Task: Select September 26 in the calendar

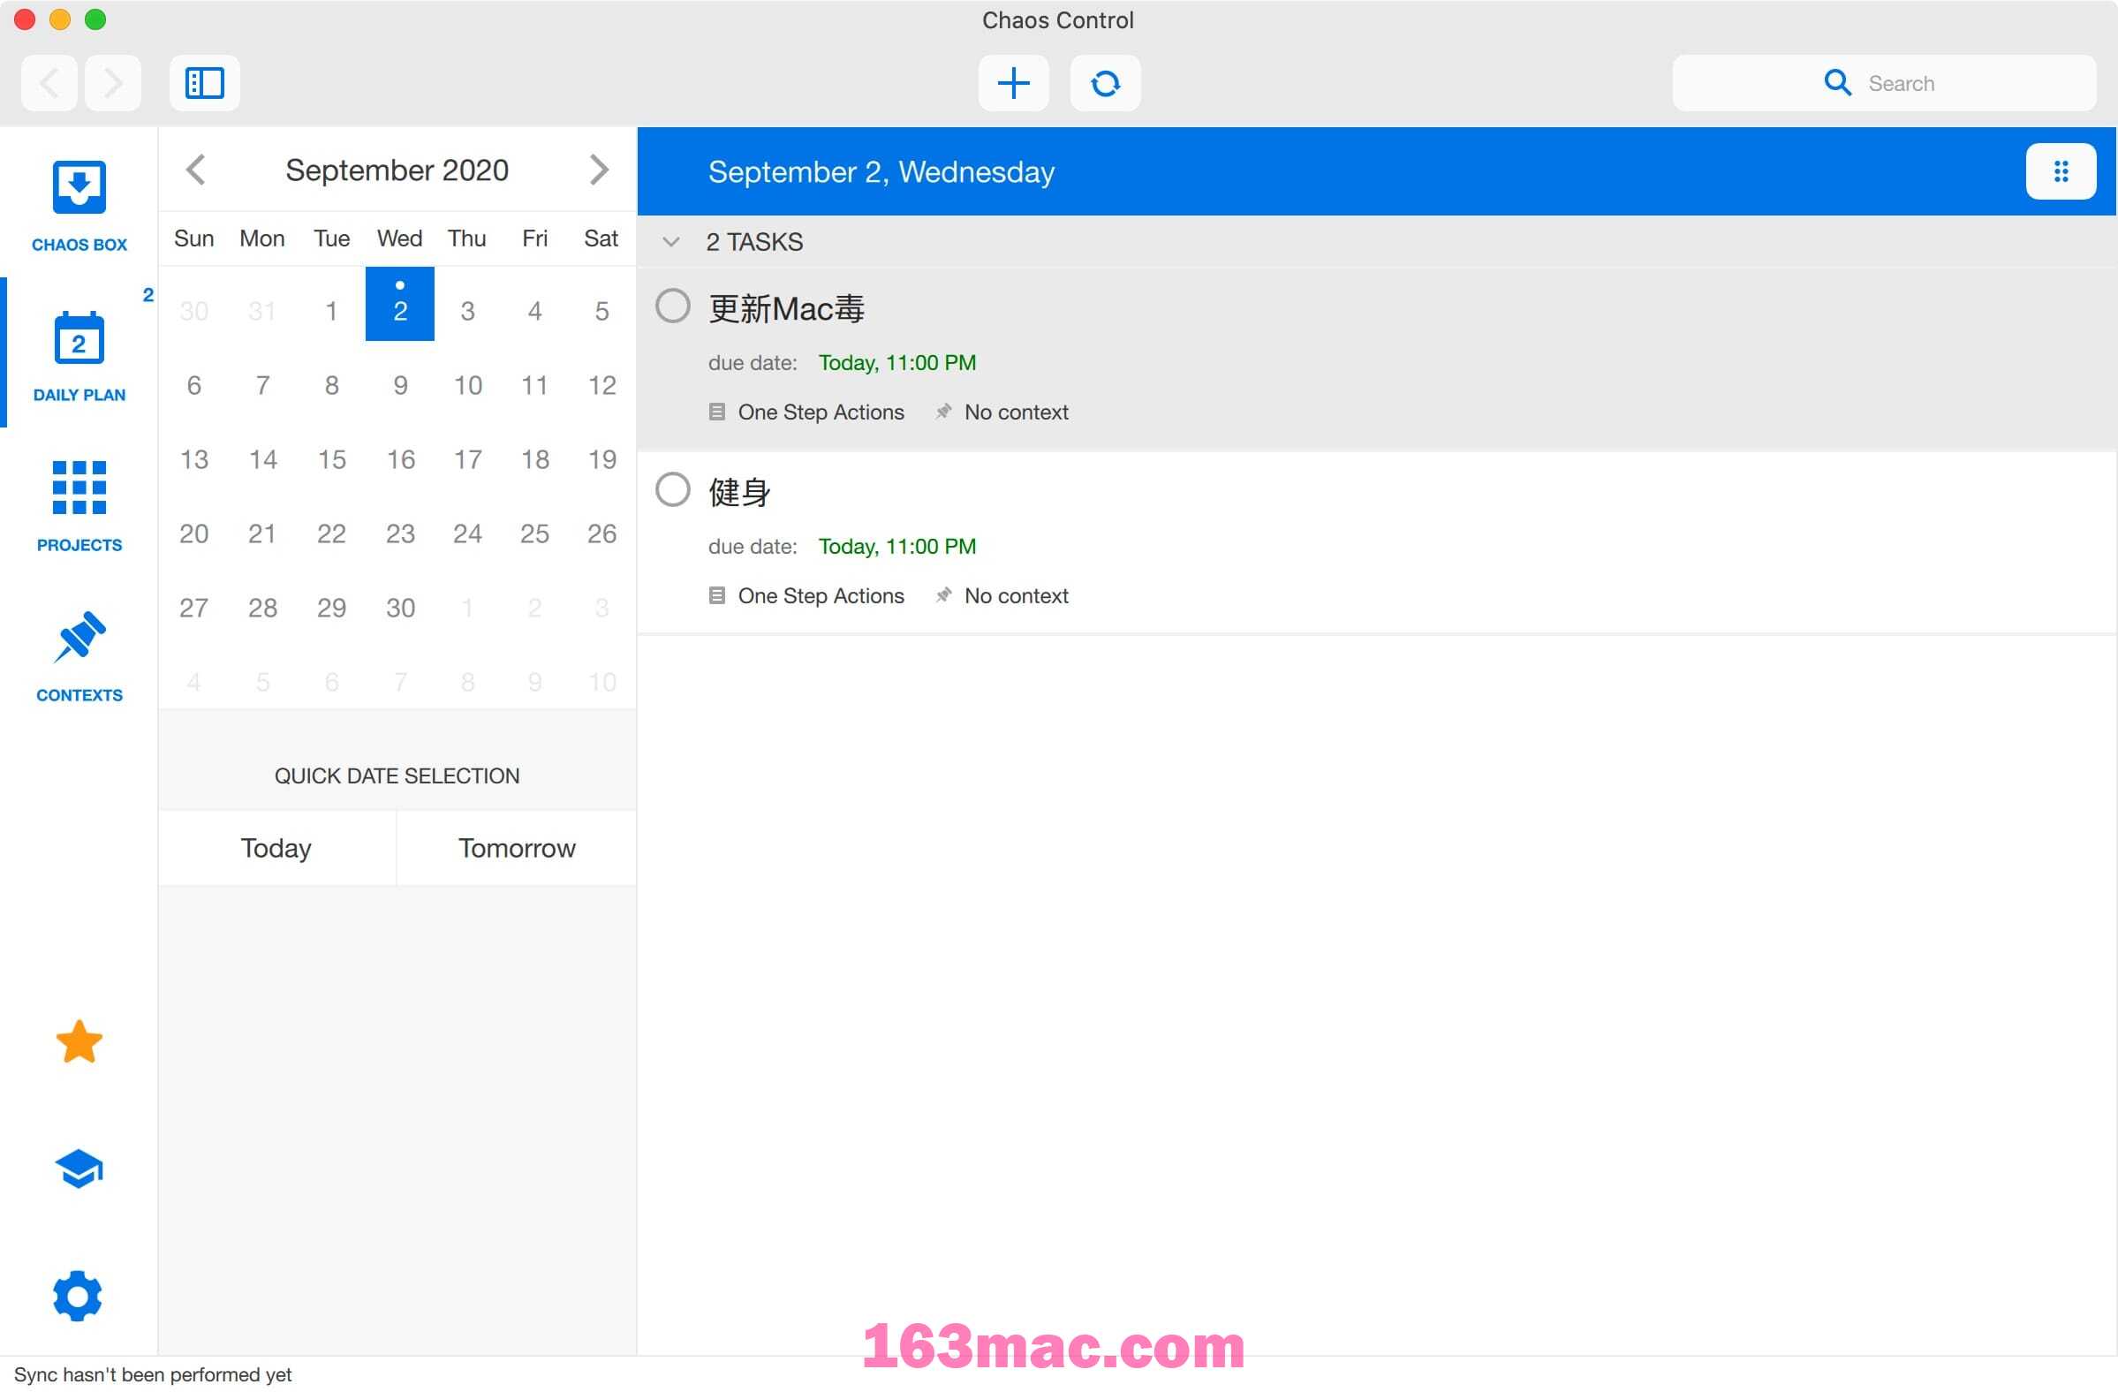Action: (602, 533)
